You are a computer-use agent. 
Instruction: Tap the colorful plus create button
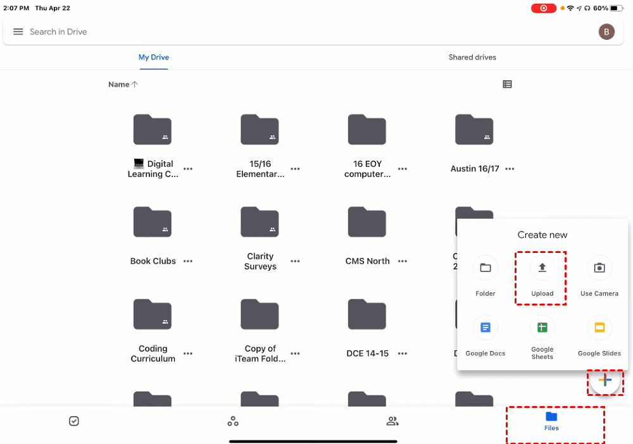pos(605,380)
